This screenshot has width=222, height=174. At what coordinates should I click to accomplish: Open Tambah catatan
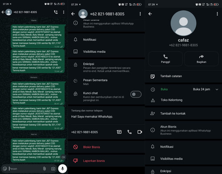[x=183, y=76]
